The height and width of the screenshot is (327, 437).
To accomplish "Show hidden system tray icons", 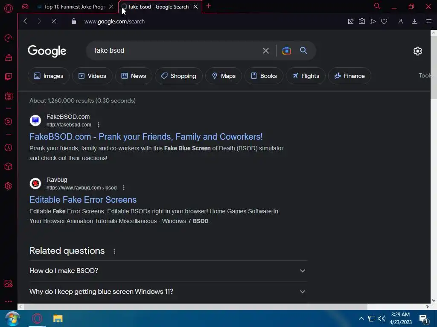I will (x=361, y=318).
